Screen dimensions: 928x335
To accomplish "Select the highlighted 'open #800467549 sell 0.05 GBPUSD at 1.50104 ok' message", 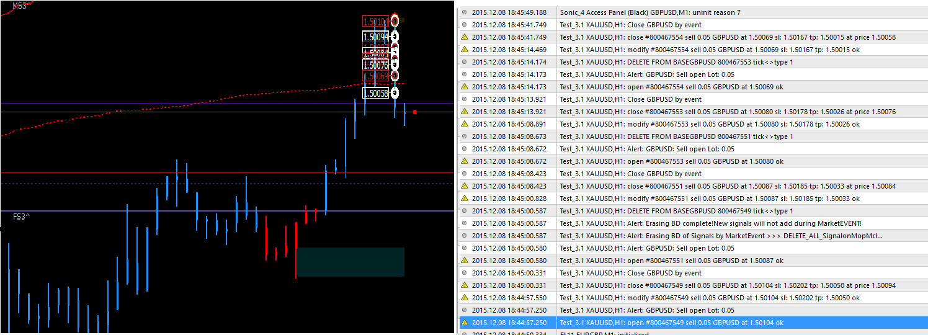I will point(671,323).
